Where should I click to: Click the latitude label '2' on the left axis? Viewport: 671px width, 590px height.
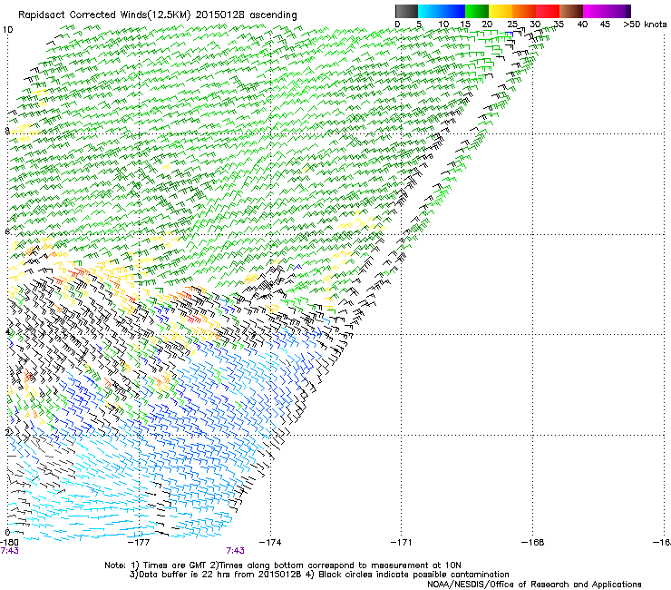7,432
